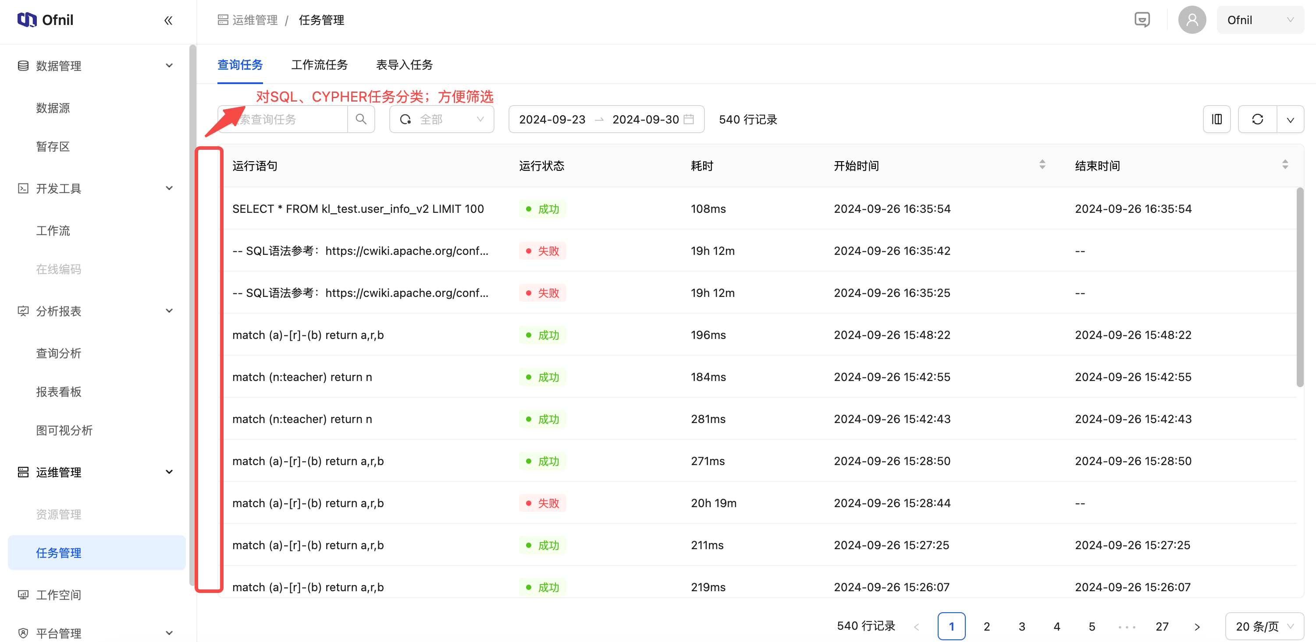The image size is (1316, 642).
Task: Click current page 1 button
Action: pos(951,626)
